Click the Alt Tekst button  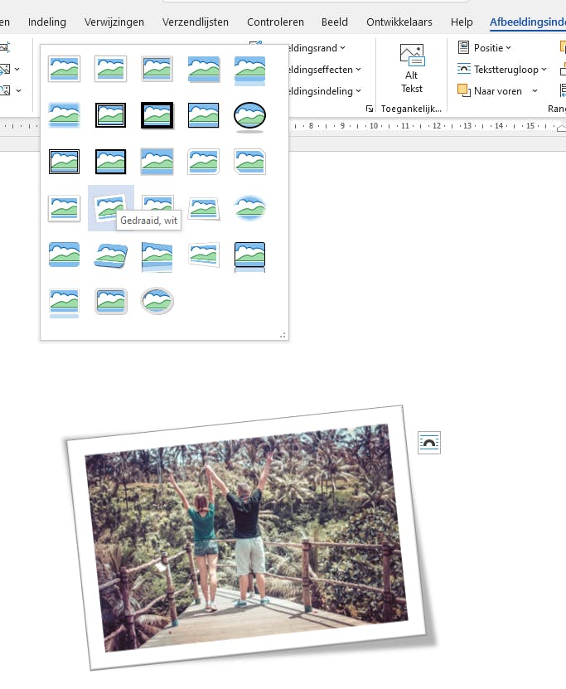tap(411, 69)
